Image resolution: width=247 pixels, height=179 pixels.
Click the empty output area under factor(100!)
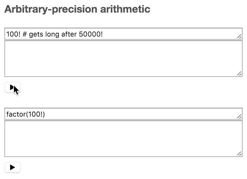click(x=123, y=139)
